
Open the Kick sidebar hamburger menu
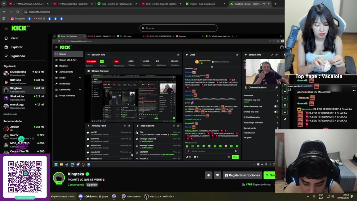point(6,28)
